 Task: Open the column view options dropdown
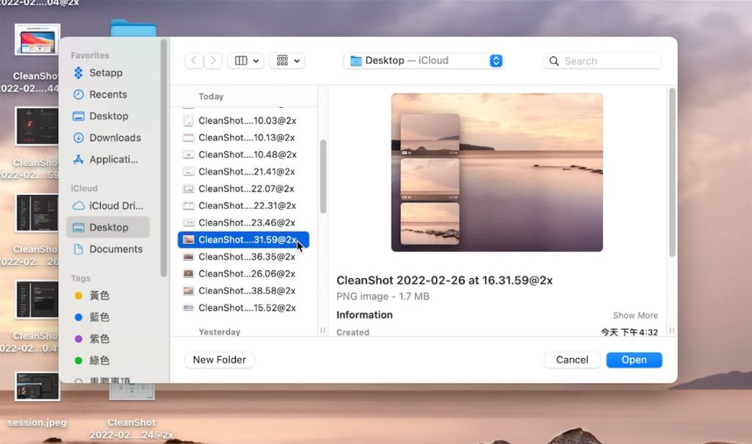tap(245, 61)
